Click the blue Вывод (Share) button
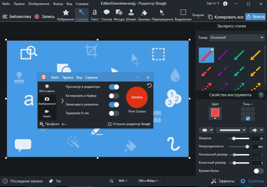 (256, 17)
